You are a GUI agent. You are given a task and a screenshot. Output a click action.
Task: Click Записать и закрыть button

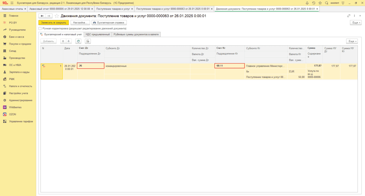53,22
